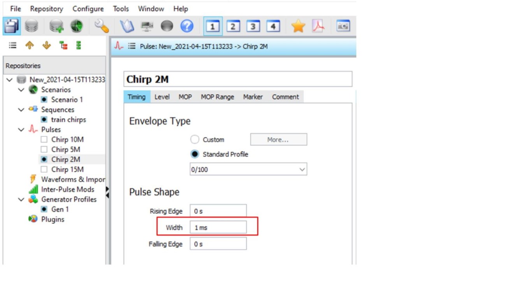The height and width of the screenshot is (284, 506).
Task: Click the save repository floppy disk icon
Action: (11, 26)
